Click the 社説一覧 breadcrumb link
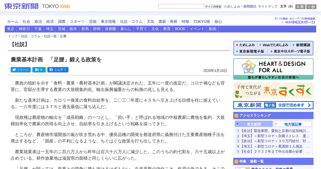The image size is (321, 169). pyautogui.click(x=50, y=36)
